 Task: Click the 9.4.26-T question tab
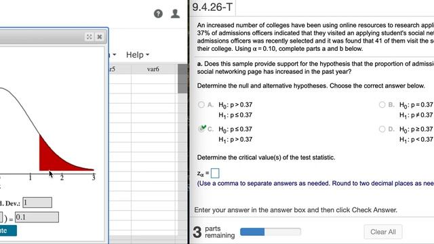pyautogui.click(x=212, y=7)
